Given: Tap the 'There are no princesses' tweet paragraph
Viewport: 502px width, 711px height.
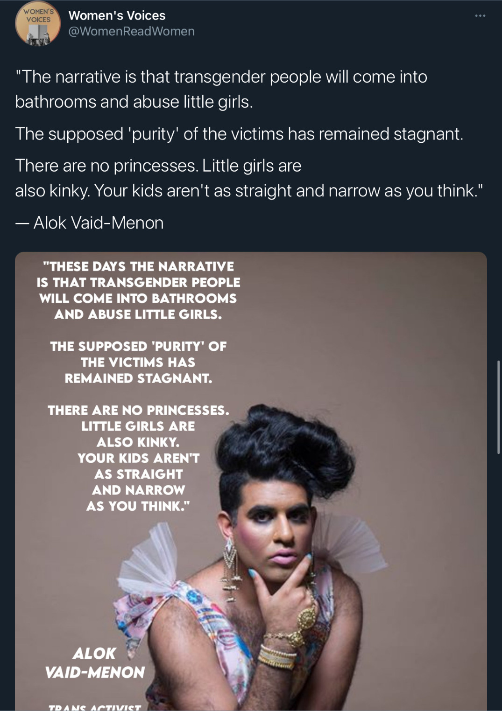Looking at the screenshot, I should 248,178.
